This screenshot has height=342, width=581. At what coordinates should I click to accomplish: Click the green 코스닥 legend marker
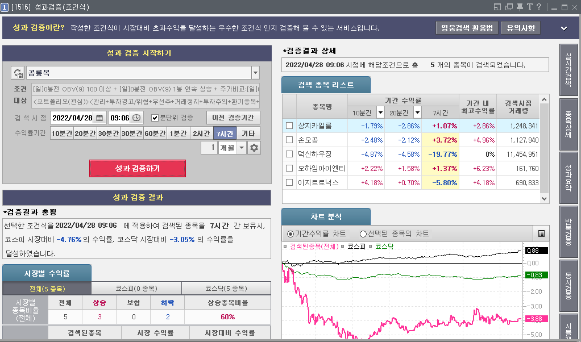click(371, 247)
